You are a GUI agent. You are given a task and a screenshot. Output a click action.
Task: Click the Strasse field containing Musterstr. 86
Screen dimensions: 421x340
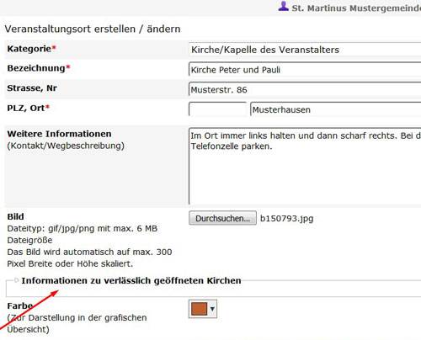305,90
